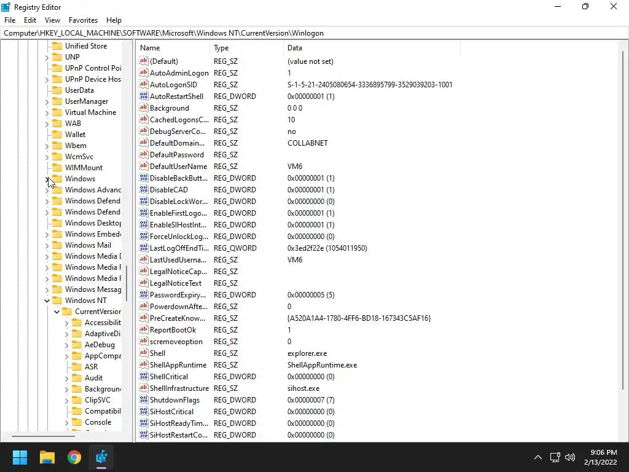This screenshot has height=472, width=629.
Task: Sort values by Data column header
Action: point(372,47)
